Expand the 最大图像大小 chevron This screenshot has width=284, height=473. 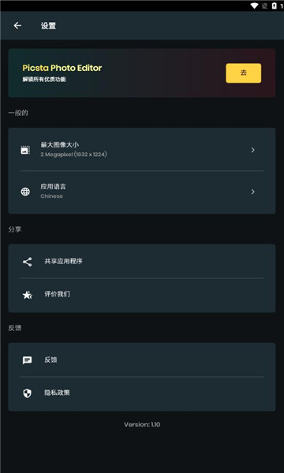(x=253, y=150)
